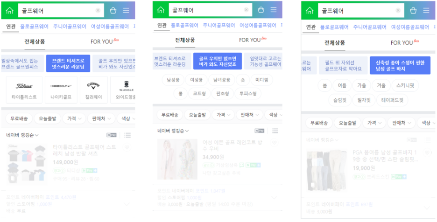Select the 브랜드 티셔츠로 멋스러운 라운딩 card in the left panel
Viewport: 437px width, 222px height.
coord(68,63)
